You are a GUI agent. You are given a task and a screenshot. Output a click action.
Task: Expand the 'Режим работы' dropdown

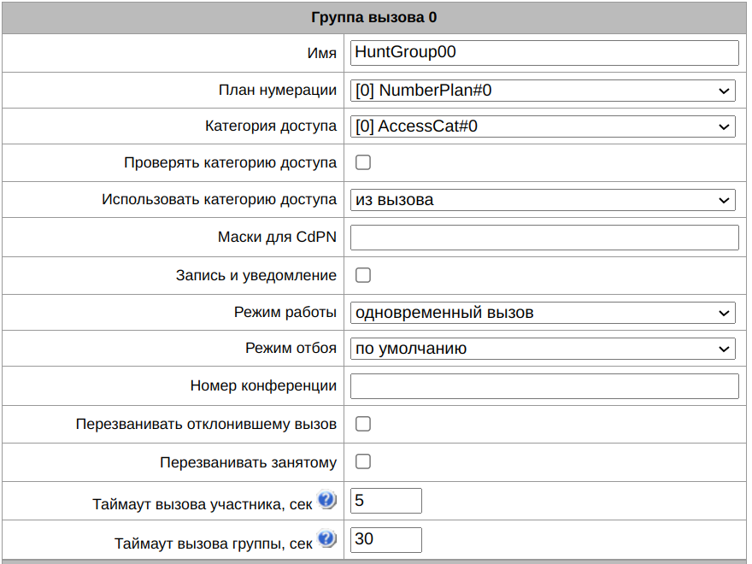[543, 313]
